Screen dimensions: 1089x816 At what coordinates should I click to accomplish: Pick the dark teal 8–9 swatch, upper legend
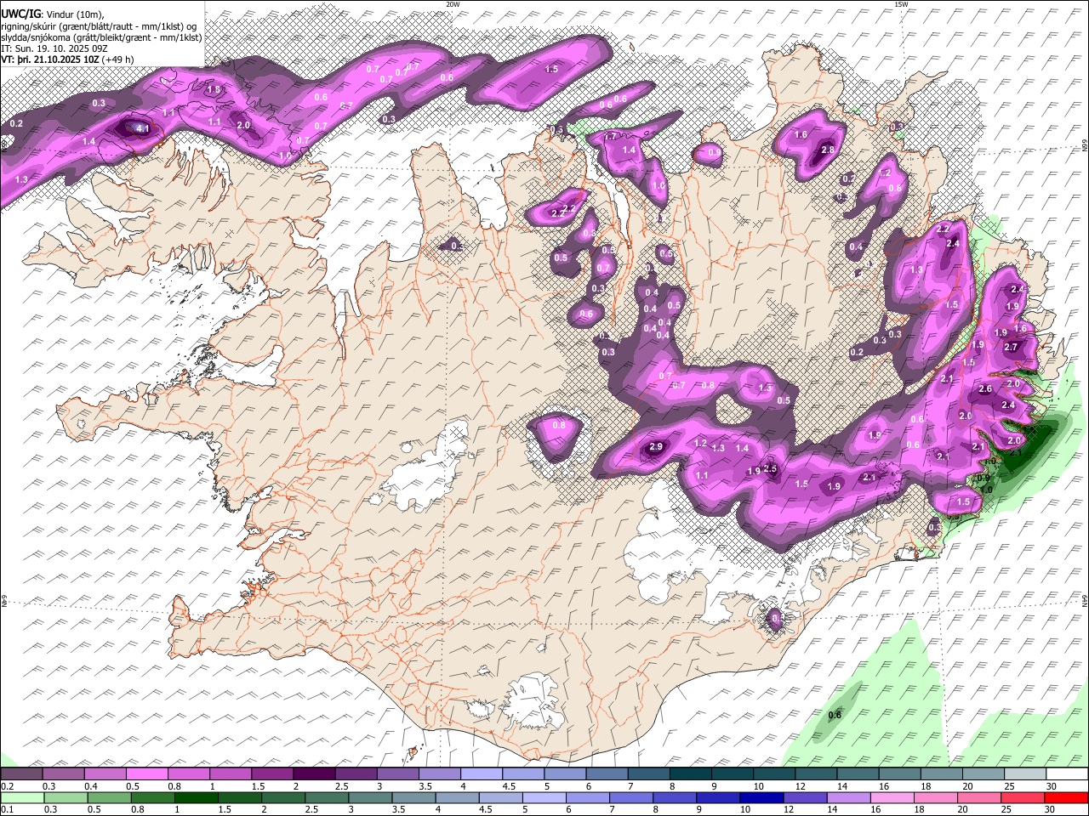690,774
